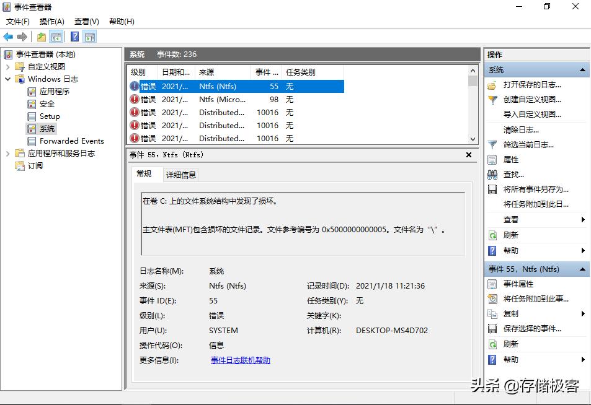591x405 pixels.
Task: Toggle the console tree toolbar icon
Action: click(x=56, y=37)
